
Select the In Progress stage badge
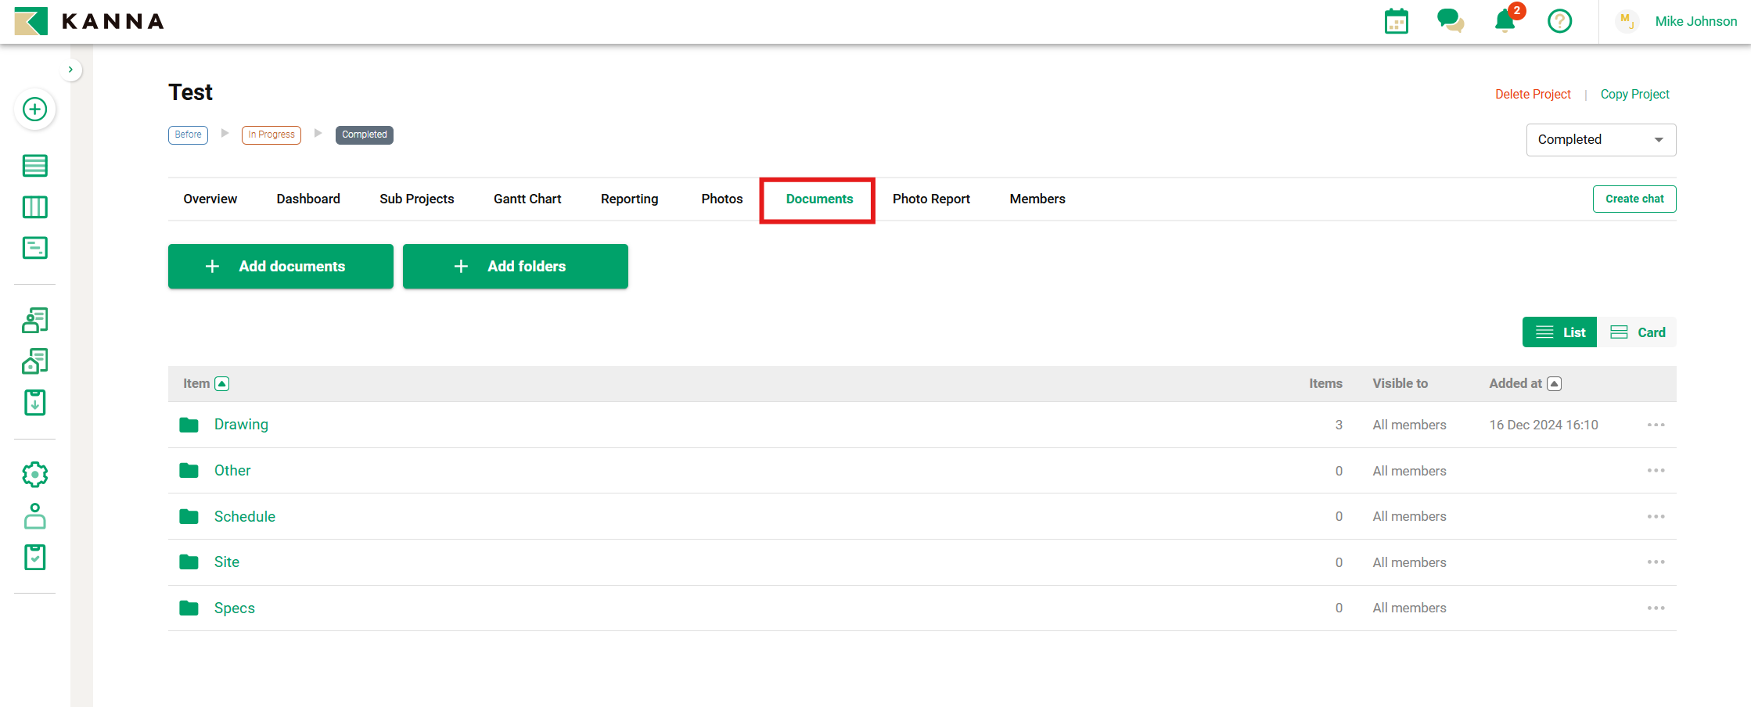point(271,135)
